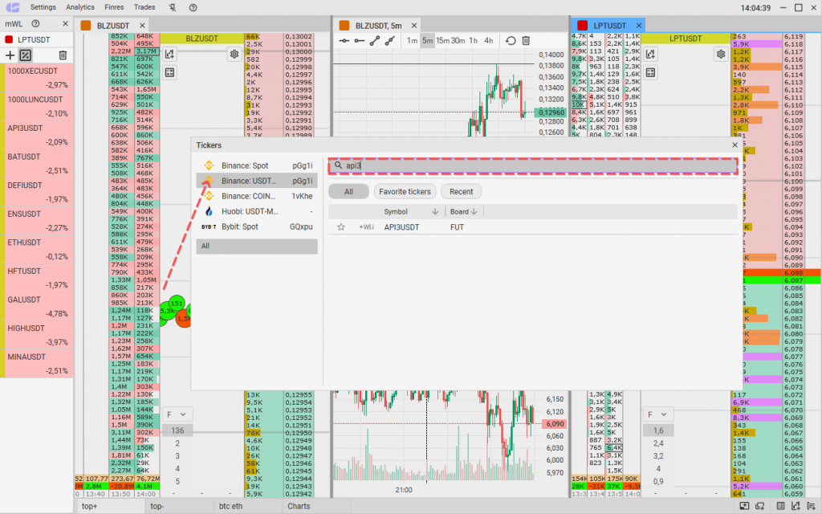Set chart timeframe to 5m
This screenshot has width=822, height=514.
click(427, 40)
